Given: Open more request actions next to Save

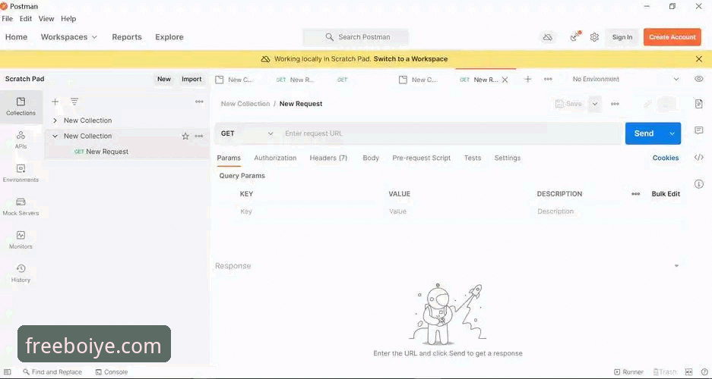Looking at the screenshot, I should click(615, 104).
